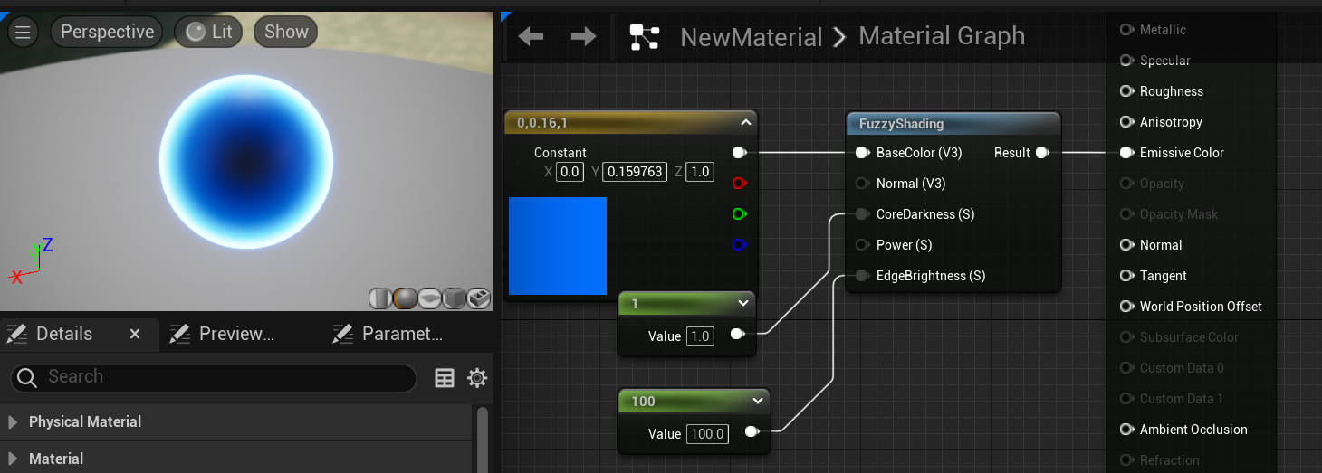Viewport: 1322px width, 473px height.
Task: Click the Metallic material input pin
Action: click(x=1126, y=30)
